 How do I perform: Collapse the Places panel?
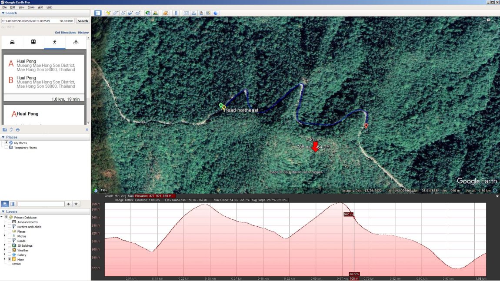[4, 137]
